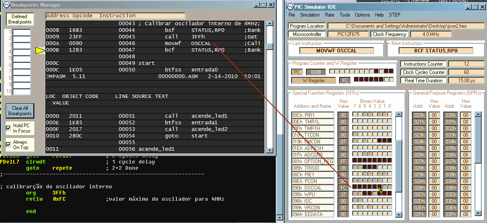Screen dimensions: 487x223
Task: Click the 4.0 MHz clock frequency value
Action: click(x=430, y=34)
